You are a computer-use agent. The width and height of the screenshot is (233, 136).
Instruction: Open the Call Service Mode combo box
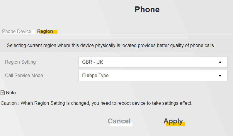(153, 76)
